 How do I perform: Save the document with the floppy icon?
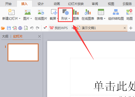9,28
